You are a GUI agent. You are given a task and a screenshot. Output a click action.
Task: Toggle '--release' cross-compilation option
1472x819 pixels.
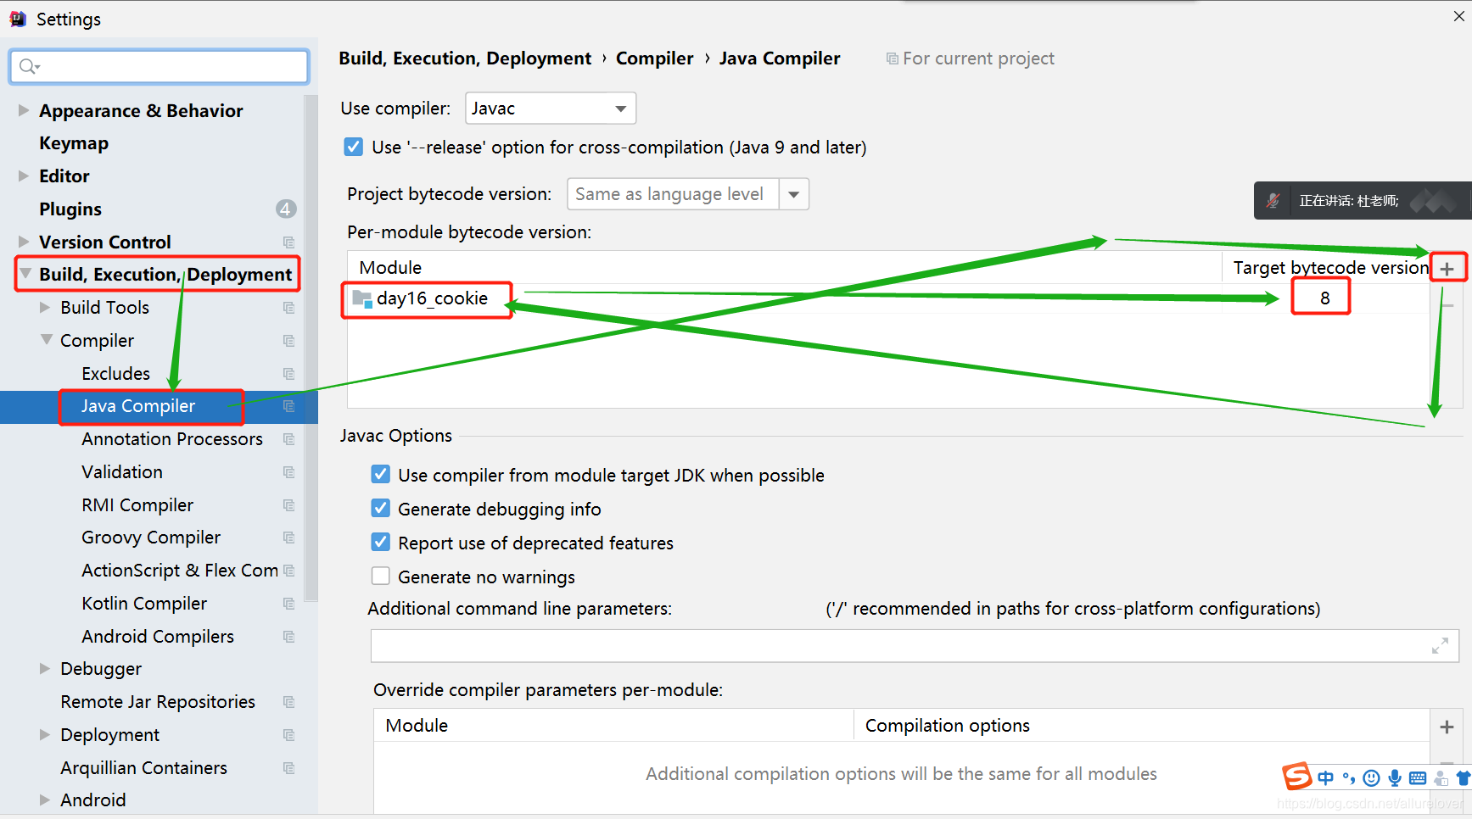tap(354, 148)
